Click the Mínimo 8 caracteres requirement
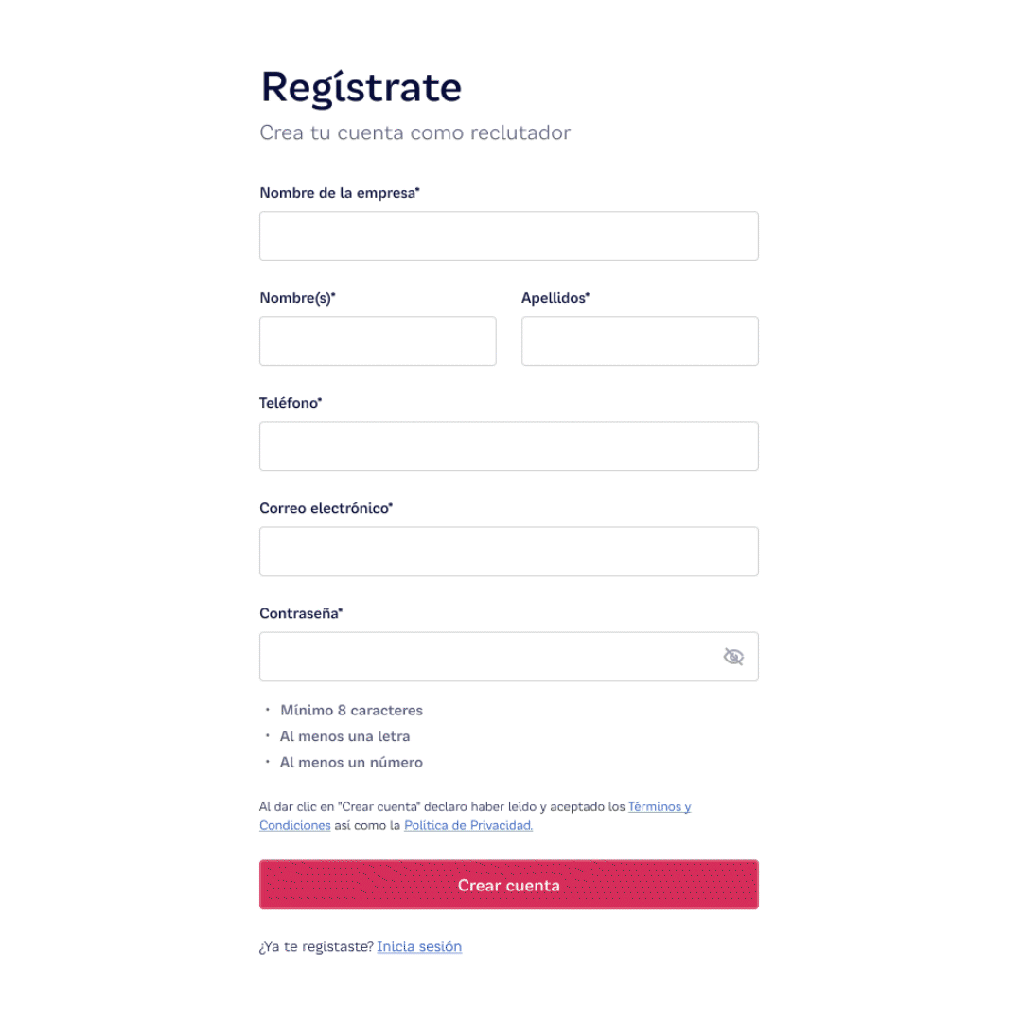Image resolution: width=1022 pixels, height=1022 pixels. click(351, 710)
